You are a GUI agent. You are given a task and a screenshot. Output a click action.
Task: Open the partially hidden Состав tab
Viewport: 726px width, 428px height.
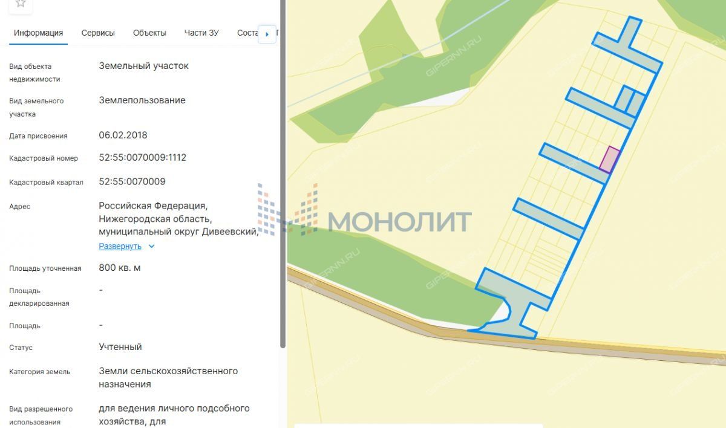[247, 33]
